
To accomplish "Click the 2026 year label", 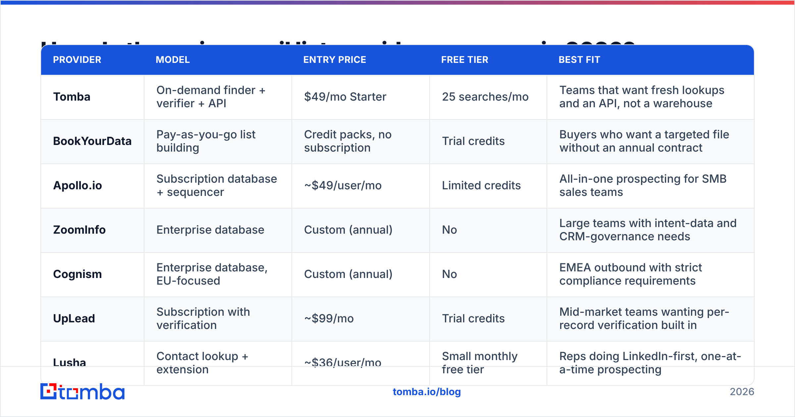I will (x=742, y=392).
